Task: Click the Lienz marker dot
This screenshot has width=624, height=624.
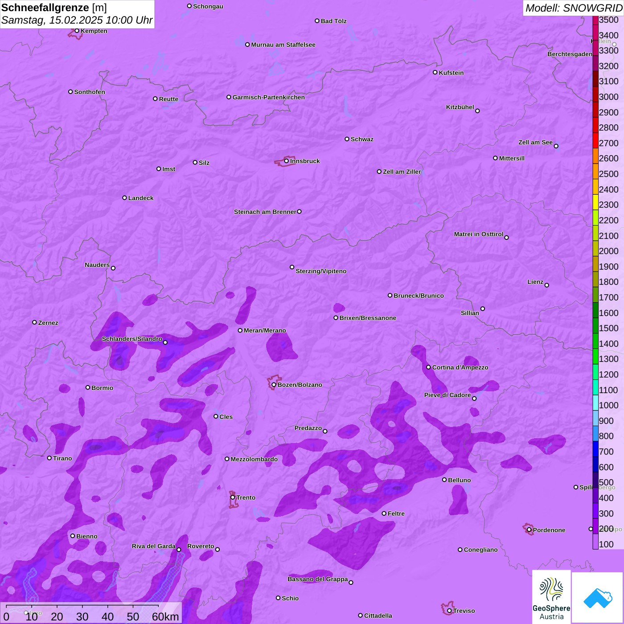Action: 547,285
